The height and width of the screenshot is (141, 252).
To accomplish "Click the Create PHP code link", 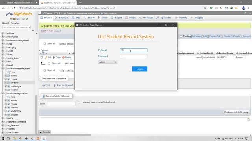I will (232, 36).
